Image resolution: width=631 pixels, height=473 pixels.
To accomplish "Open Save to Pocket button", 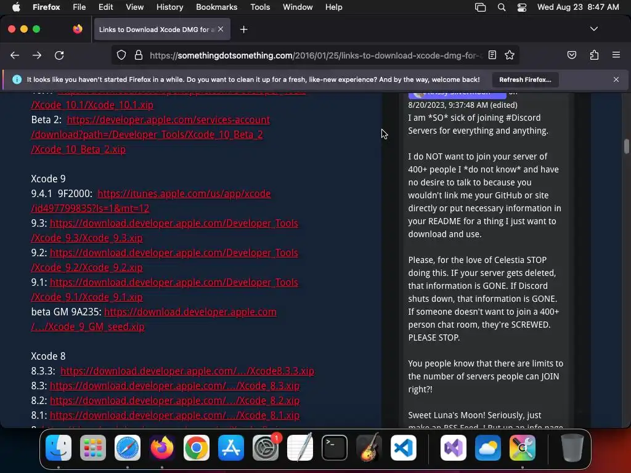I will [x=571, y=55].
